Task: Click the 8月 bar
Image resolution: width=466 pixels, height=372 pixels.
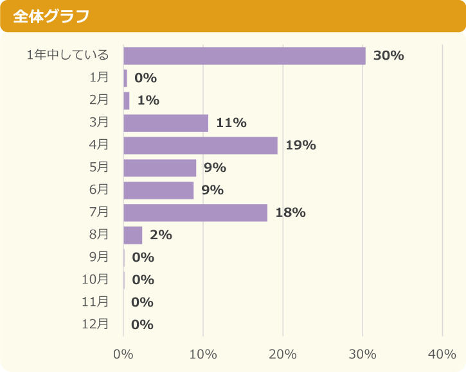Action: (x=133, y=235)
